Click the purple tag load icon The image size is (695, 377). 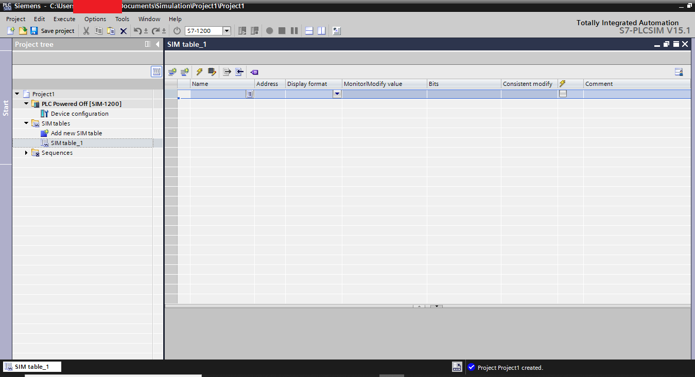[x=254, y=72]
